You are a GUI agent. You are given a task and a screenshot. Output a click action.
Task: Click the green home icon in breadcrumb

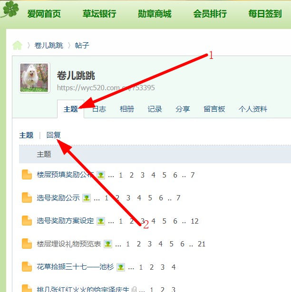coord(17,46)
